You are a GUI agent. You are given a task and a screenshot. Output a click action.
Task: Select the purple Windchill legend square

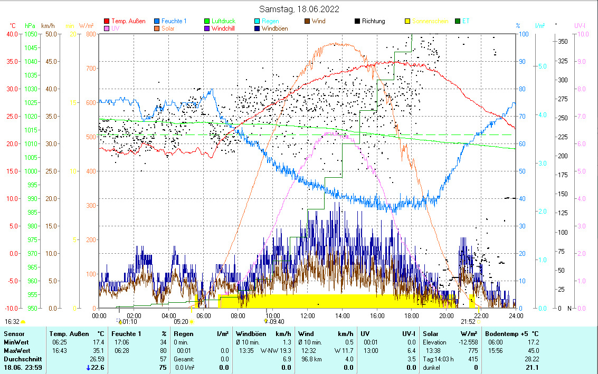click(207, 29)
